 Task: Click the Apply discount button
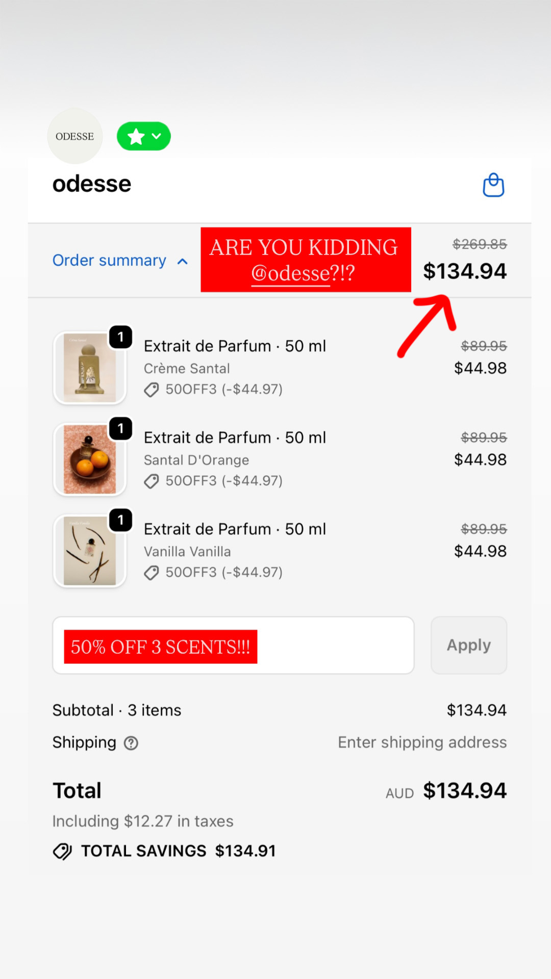[469, 646]
